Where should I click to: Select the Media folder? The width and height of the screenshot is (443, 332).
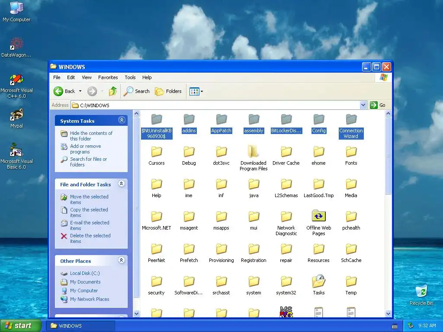pos(351,188)
